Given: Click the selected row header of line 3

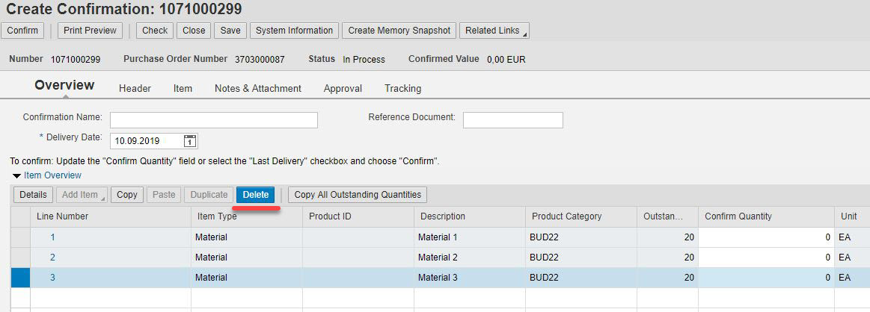Looking at the screenshot, I should (20, 278).
